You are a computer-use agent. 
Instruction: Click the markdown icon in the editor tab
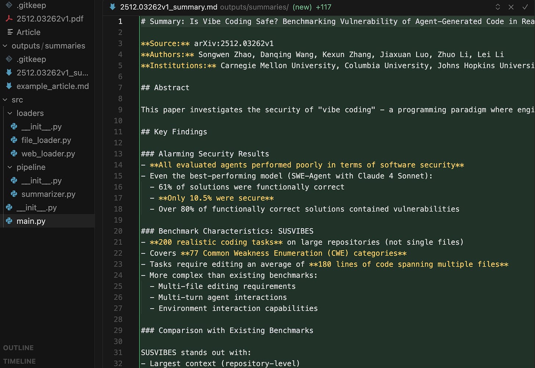click(x=112, y=7)
